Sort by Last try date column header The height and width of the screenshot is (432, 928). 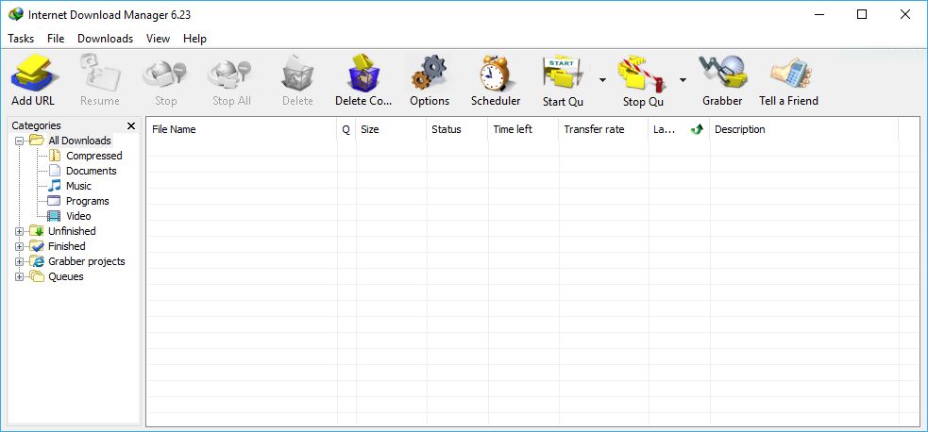(679, 129)
